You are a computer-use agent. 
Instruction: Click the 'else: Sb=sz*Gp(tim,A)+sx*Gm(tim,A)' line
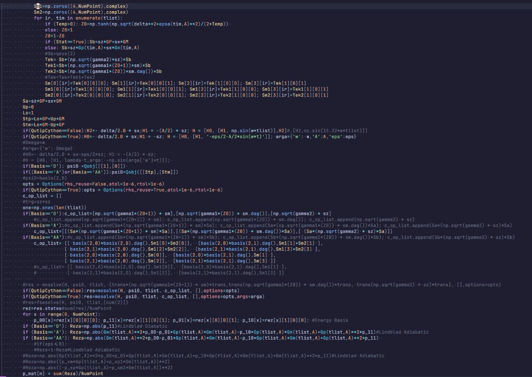(x=92, y=48)
